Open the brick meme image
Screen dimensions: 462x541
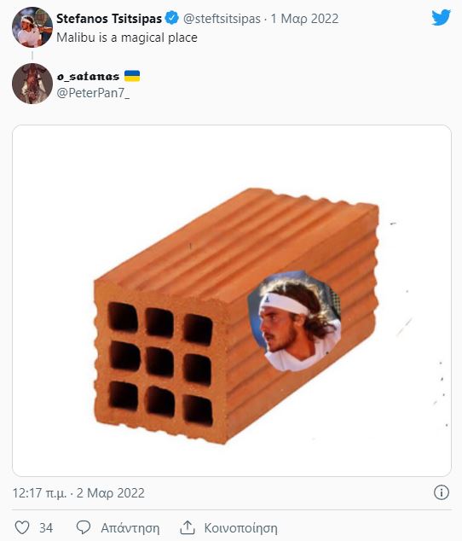point(232,301)
